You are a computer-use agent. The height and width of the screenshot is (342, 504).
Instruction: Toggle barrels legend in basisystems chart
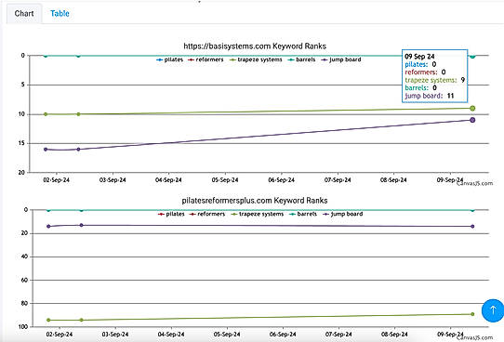coord(301,59)
